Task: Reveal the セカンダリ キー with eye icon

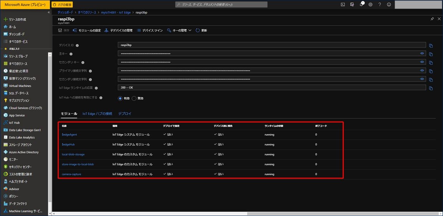Action: pos(422,62)
